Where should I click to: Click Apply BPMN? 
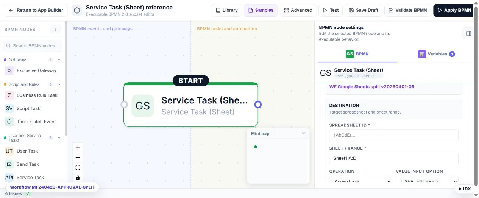tap(454, 10)
